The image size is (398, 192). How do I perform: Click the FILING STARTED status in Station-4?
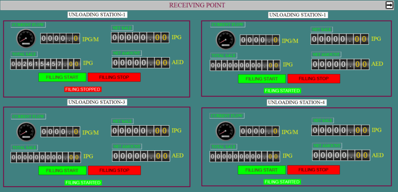tap(283, 182)
